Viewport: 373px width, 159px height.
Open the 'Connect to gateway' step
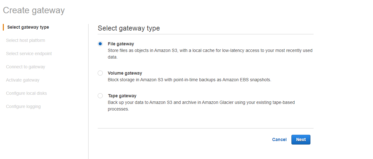(x=26, y=67)
